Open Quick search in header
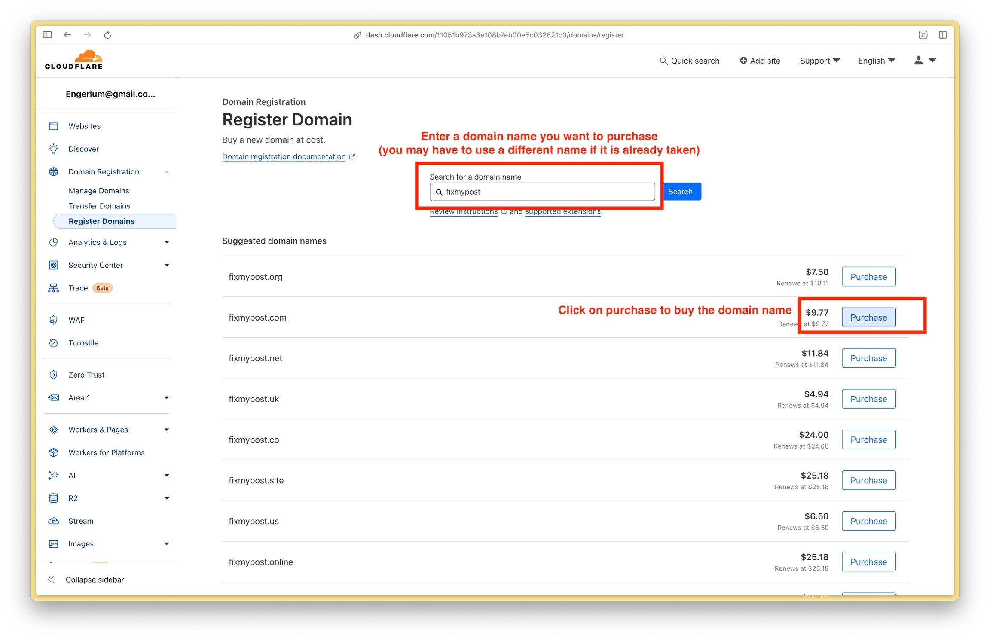 click(x=689, y=61)
